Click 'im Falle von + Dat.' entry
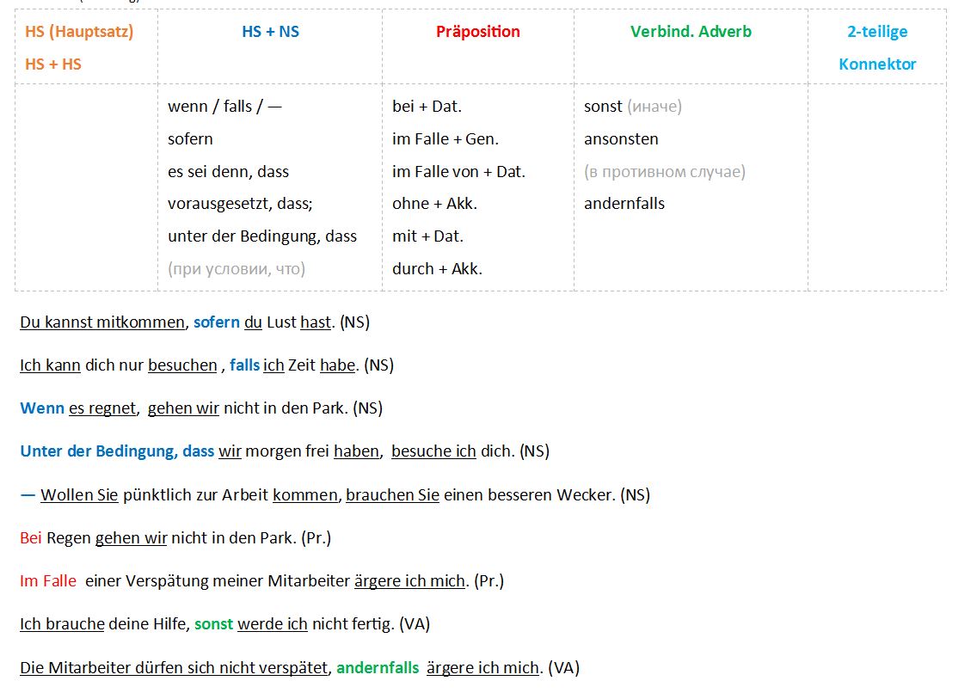This screenshot has height=693, width=977. point(458,172)
